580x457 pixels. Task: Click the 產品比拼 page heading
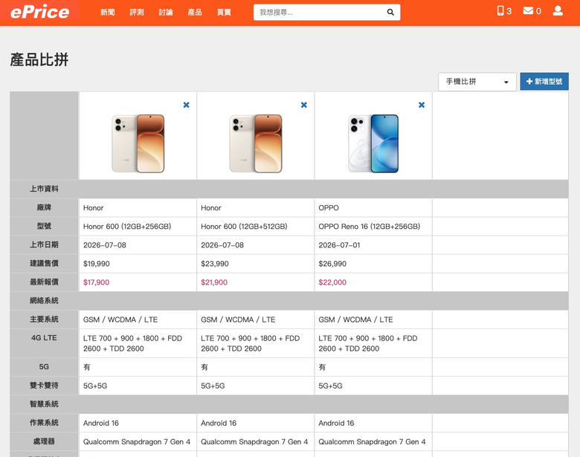(39, 59)
